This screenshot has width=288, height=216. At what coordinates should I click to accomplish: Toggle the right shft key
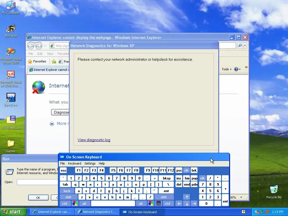coord(163,197)
